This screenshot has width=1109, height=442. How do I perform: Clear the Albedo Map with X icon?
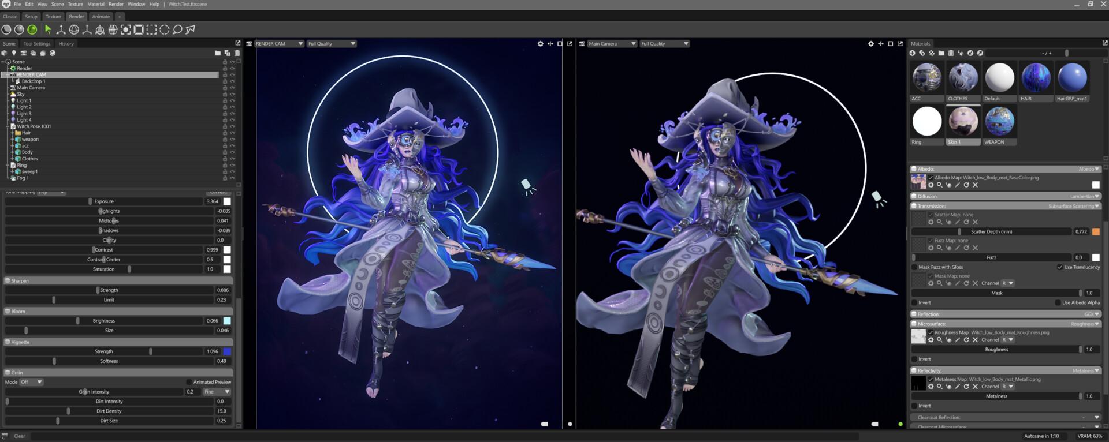coord(975,185)
